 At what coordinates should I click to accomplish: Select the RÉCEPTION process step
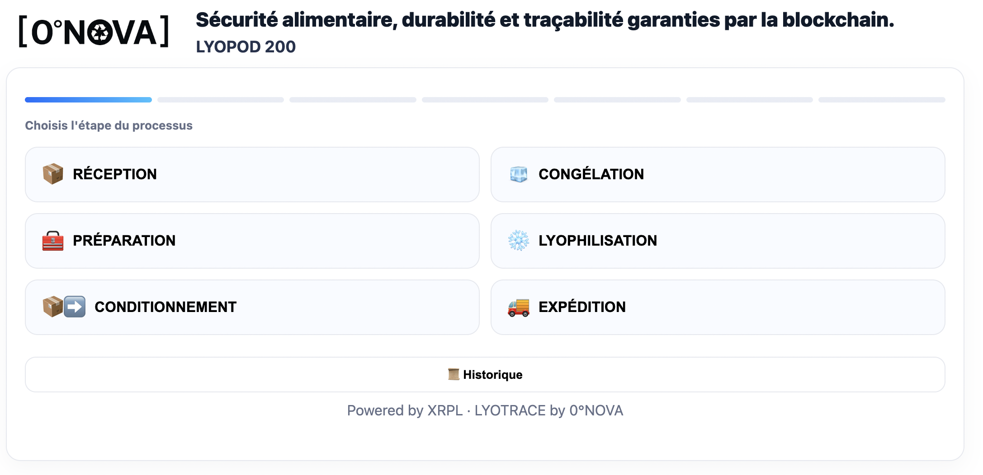[252, 174]
